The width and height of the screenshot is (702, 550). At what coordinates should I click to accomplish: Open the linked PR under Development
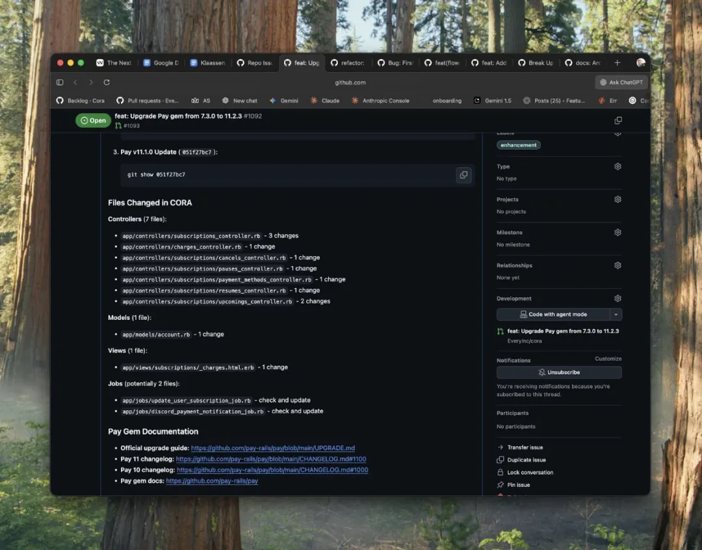(x=563, y=332)
